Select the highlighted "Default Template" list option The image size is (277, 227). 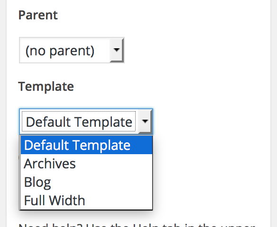[x=86, y=145]
